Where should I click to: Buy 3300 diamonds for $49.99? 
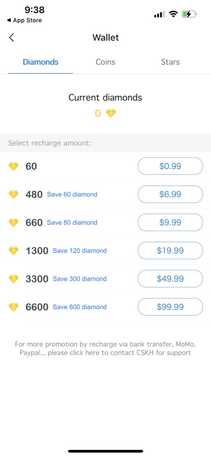click(x=170, y=279)
